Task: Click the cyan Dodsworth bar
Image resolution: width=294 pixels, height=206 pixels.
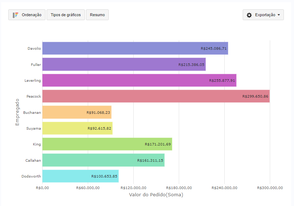Action: click(81, 176)
